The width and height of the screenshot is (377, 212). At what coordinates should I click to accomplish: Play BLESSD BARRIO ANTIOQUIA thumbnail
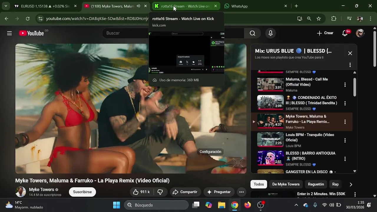[x=270, y=158]
